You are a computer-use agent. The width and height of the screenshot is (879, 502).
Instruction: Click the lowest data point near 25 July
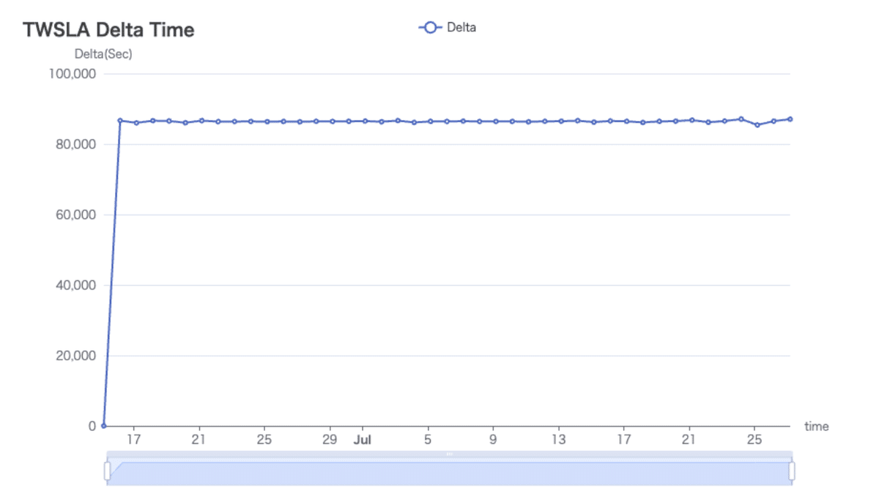pyautogui.click(x=757, y=124)
